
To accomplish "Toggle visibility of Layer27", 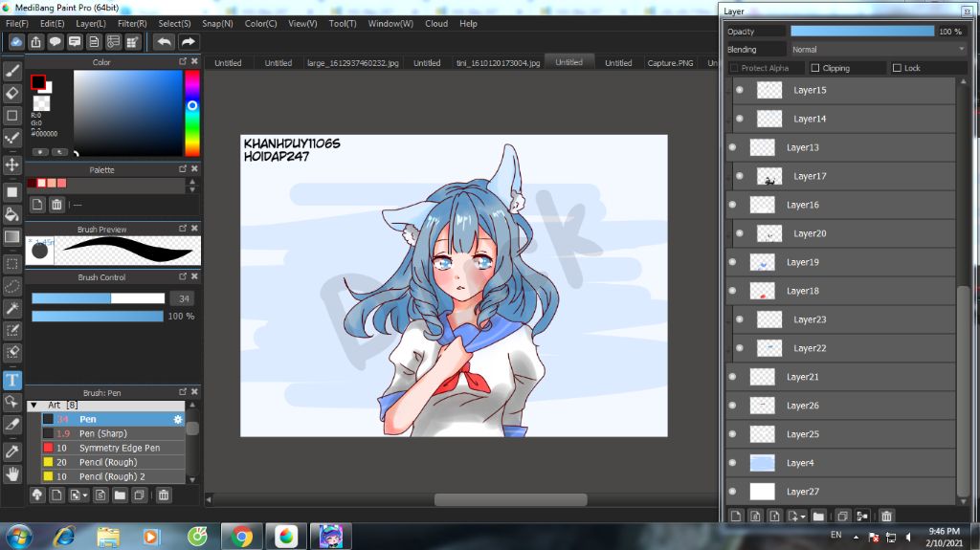I will point(732,492).
